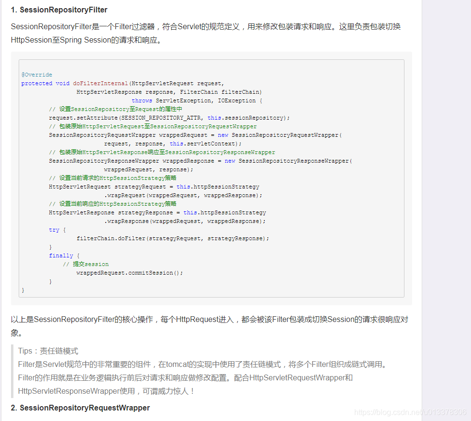Click the 'SessionRepositoryResponseWrapper wrappedResponse = new' line

(x=201, y=161)
